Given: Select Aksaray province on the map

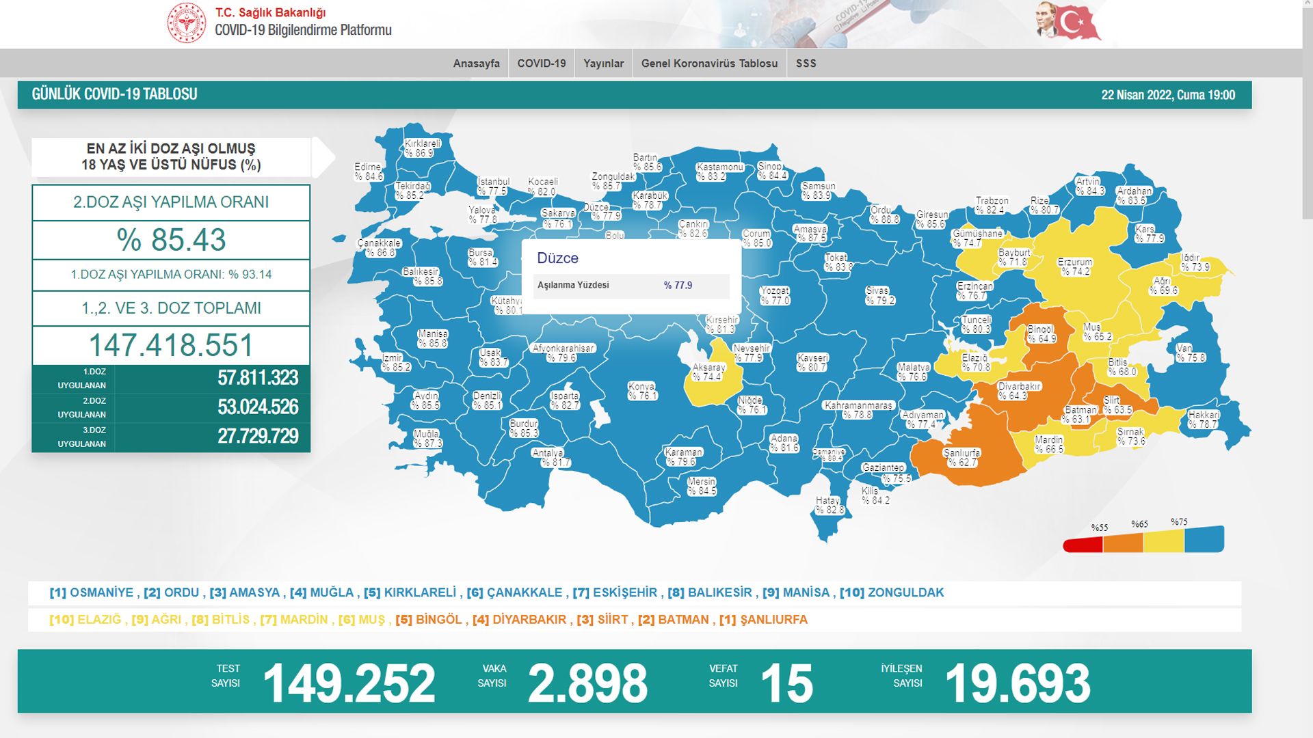Looking at the screenshot, I should coord(708,372).
